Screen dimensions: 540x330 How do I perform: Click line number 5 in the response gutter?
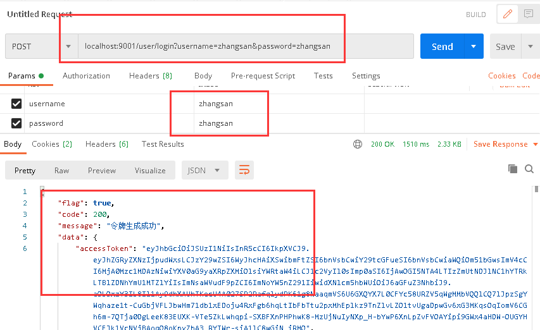click(25, 237)
